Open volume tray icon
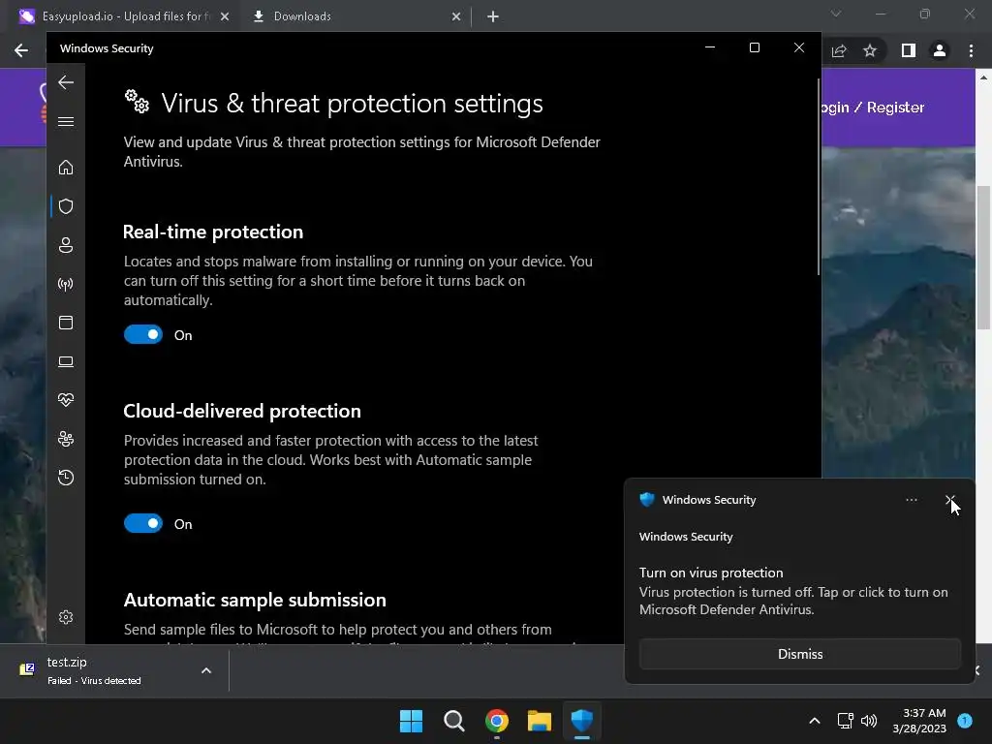This screenshot has height=744, width=992. pos(869,721)
